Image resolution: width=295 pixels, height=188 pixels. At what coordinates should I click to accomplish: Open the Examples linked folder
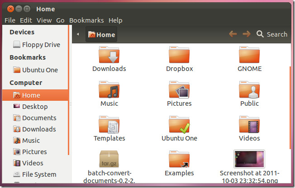[179, 159]
